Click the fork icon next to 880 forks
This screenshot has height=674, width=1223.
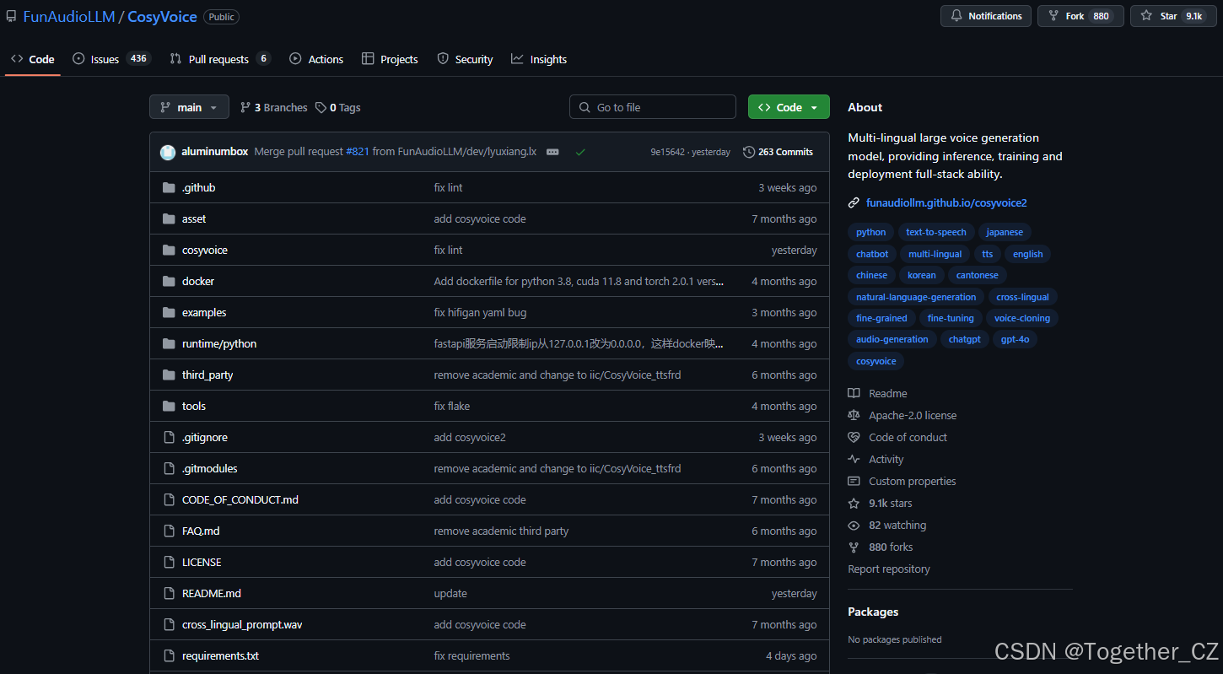(854, 547)
